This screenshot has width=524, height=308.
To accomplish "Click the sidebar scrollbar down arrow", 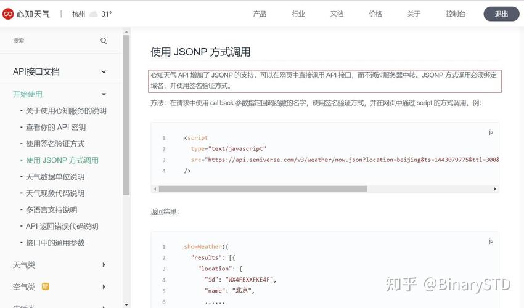I will [x=126, y=304].
